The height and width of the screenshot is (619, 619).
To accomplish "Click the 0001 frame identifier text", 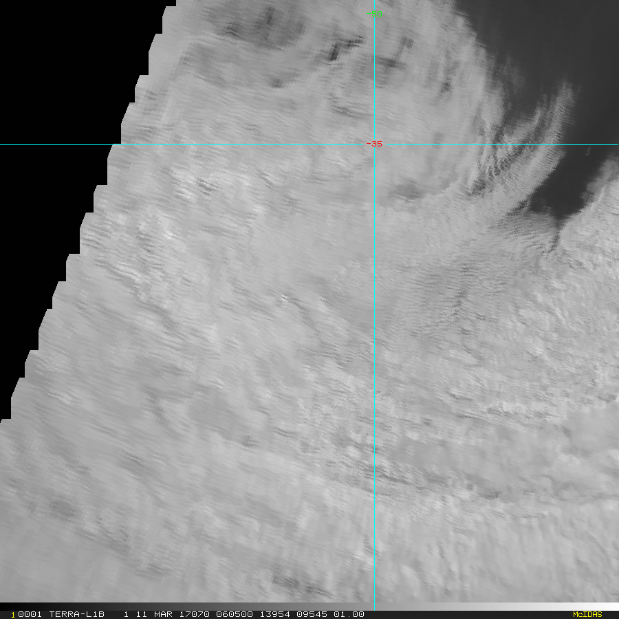I will (x=30, y=614).
